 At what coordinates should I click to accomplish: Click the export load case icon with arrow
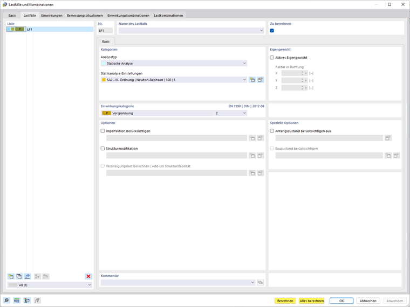click(x=27, y=276)
